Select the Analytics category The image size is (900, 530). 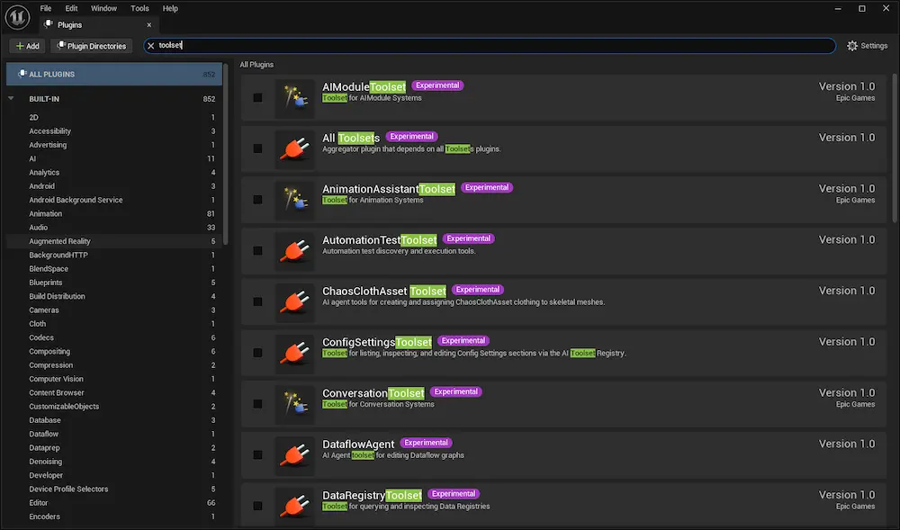click(114, 172)
